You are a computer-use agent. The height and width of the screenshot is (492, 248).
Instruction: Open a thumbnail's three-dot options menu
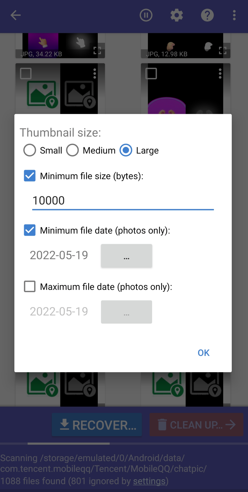coord(95,74)
